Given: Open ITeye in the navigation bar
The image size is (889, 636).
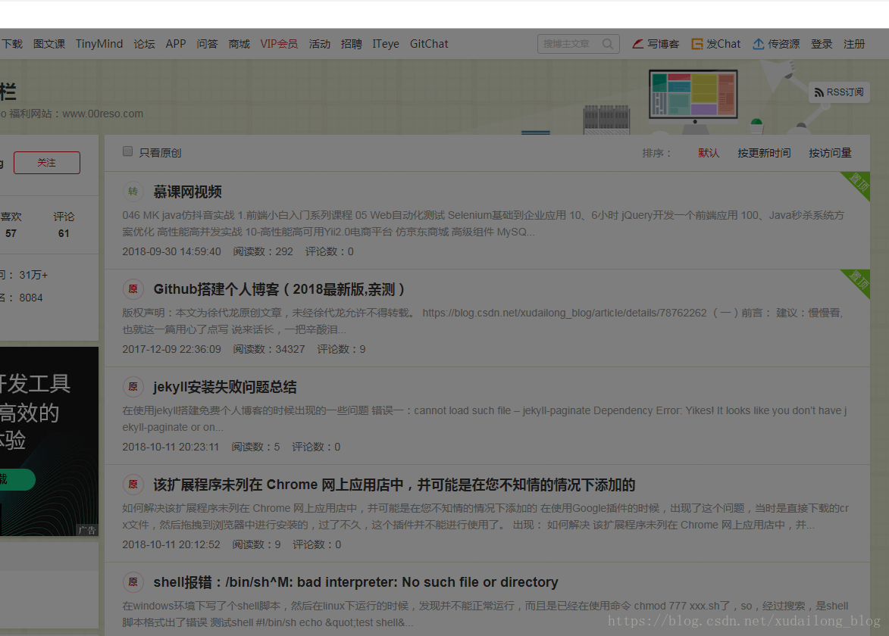Looking at the screenshot, I should (386, 44).
